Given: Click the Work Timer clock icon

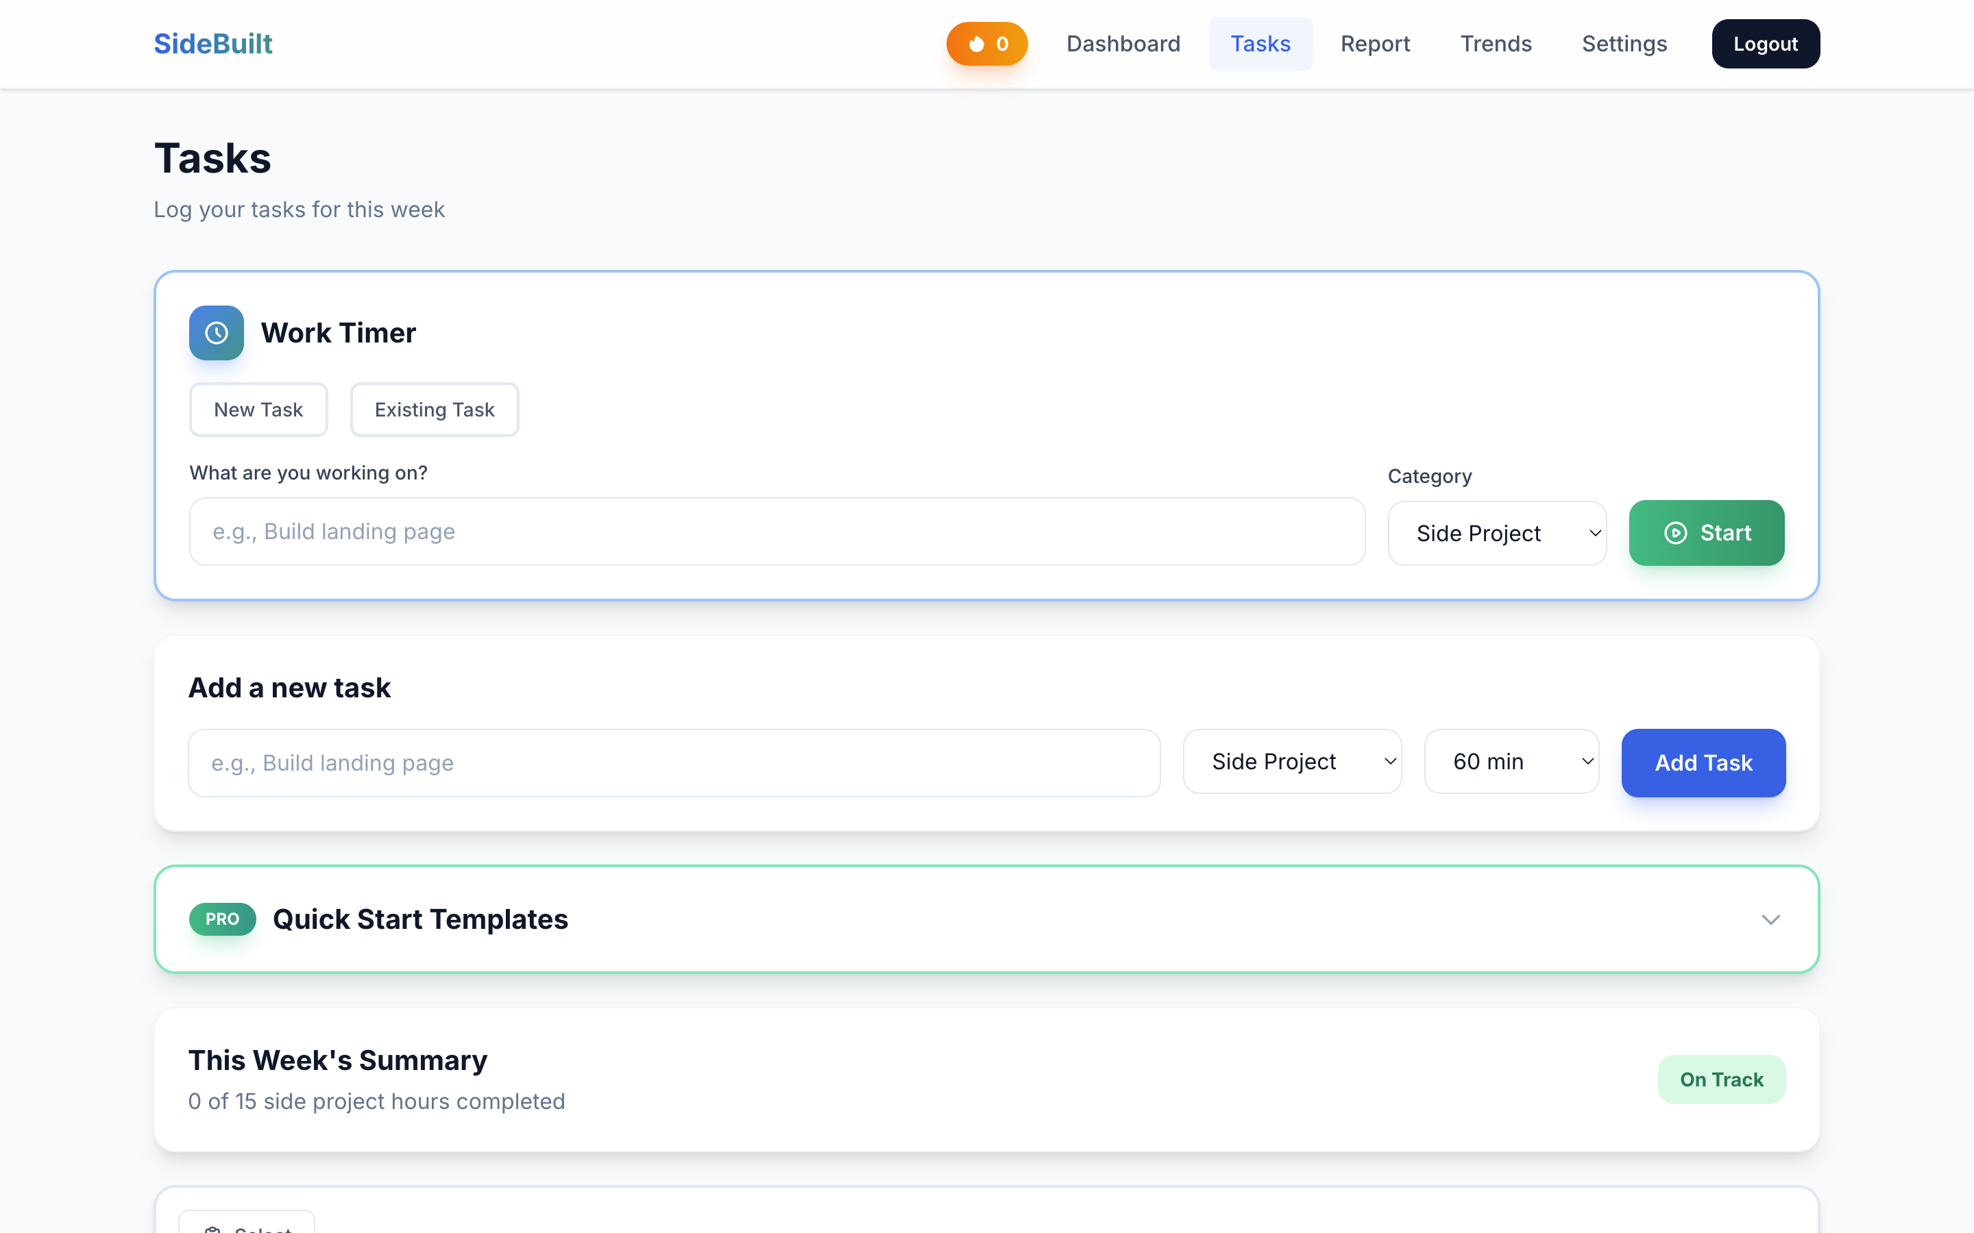Looking at the screenshot, I should point(216,333).
